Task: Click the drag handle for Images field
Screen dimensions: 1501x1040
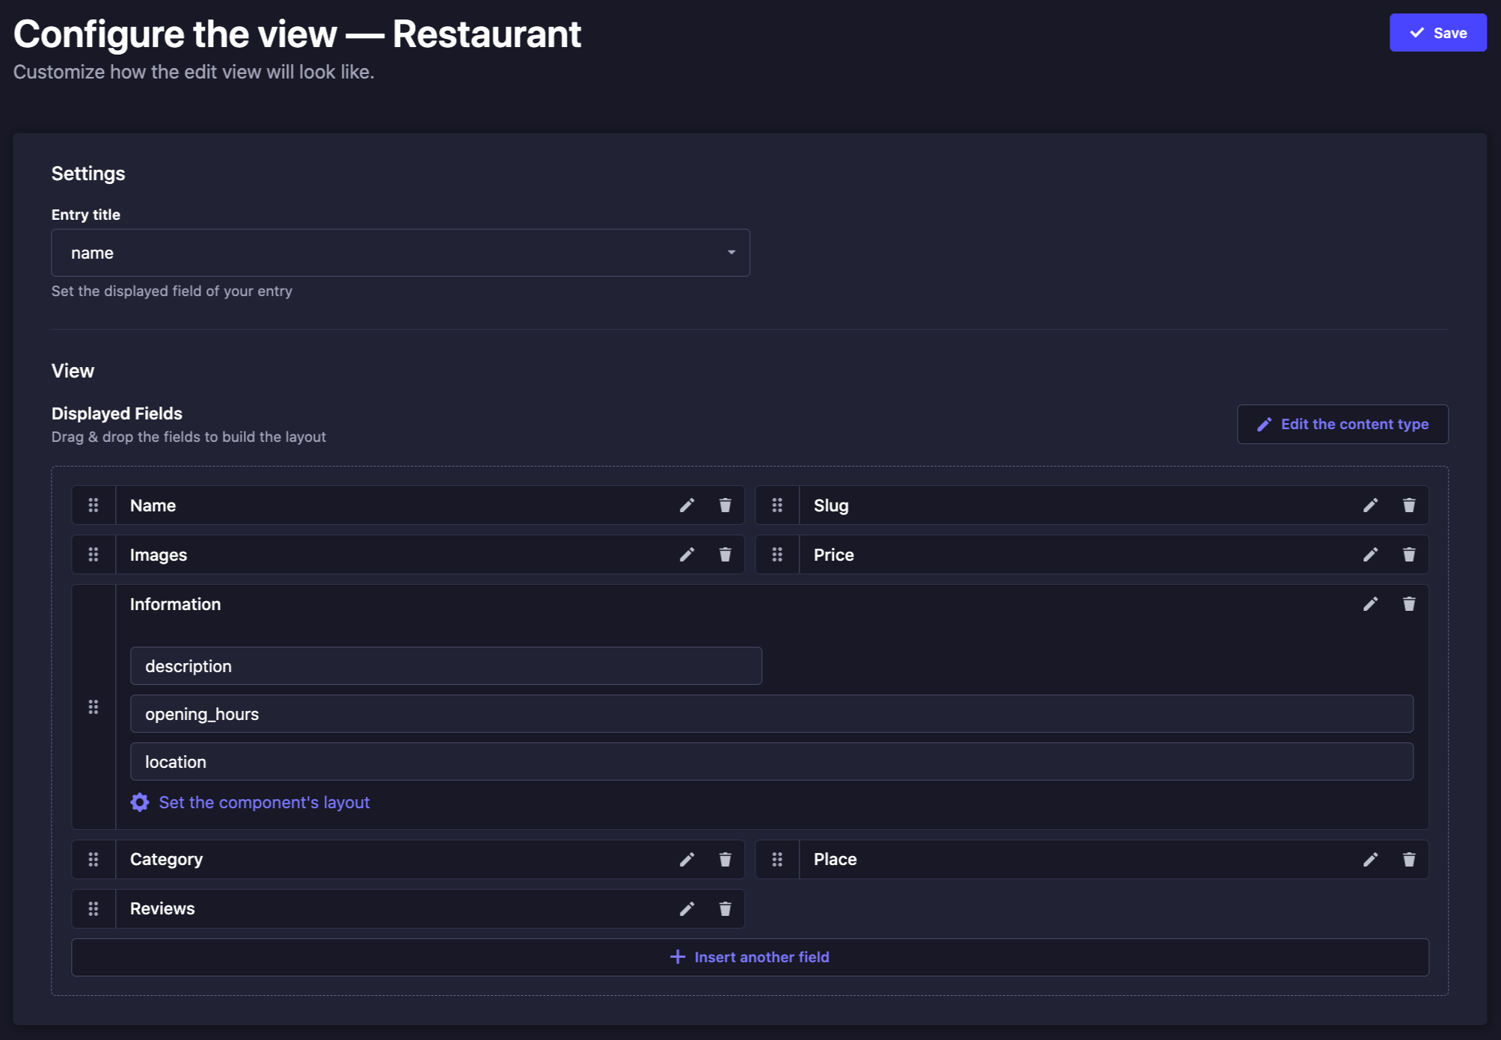Action: [93, 554]
